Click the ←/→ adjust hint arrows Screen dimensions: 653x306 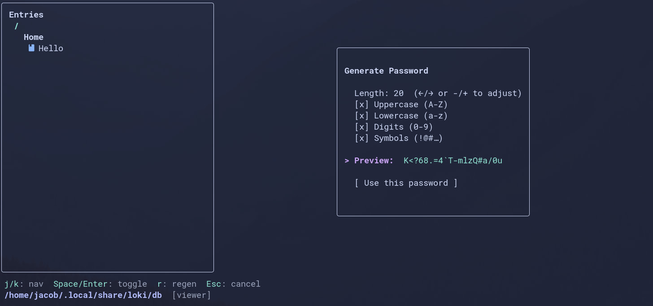click(x=423, y=93)
